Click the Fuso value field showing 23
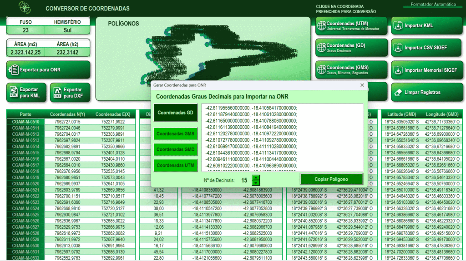 pos(25,30)
